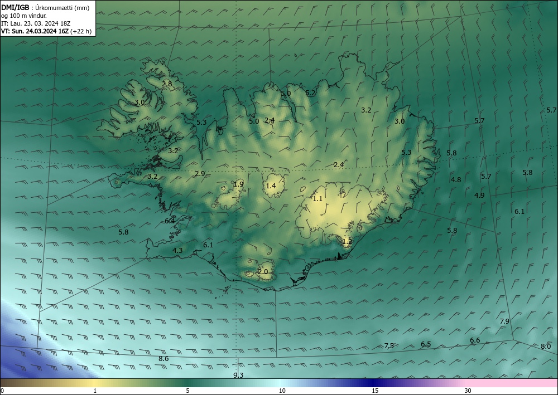Select the 7.5 value label
Image resolution: width=558 pixels, height=395 pixels.
coord(389,345)
